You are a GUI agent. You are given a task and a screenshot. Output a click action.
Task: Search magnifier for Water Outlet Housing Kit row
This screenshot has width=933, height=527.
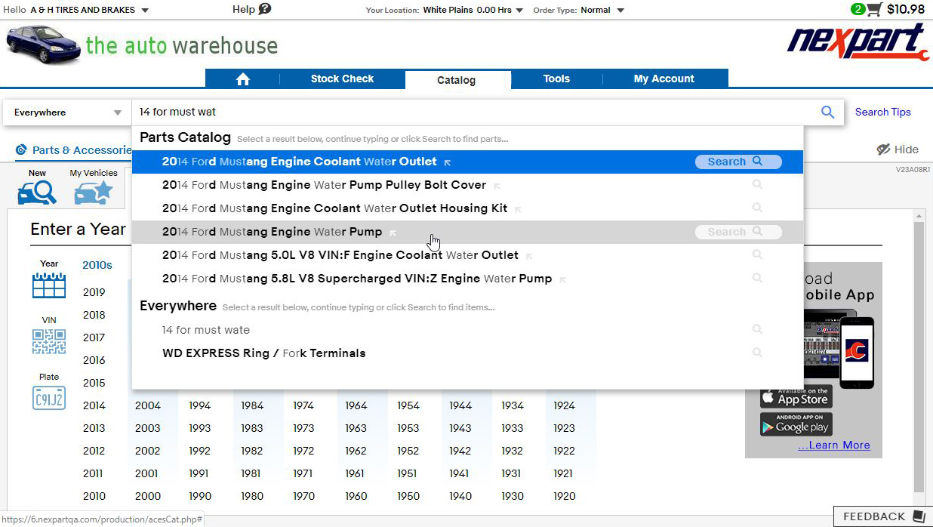tap(757, 208)
